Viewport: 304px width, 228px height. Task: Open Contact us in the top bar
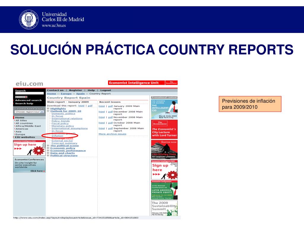click(x=55, y=90)
